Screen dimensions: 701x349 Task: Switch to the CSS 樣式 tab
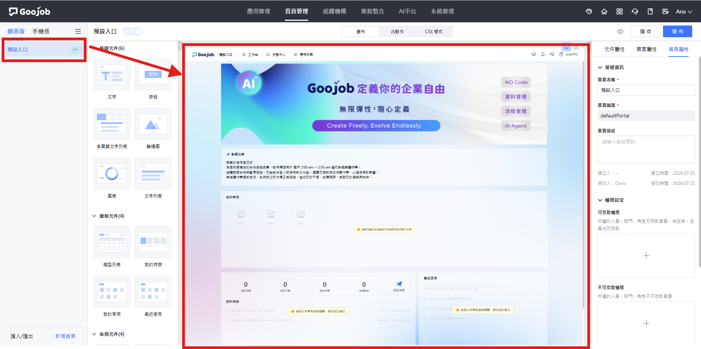click(434, 32)
